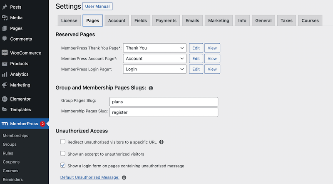Click the Comments bubble icon
The image size is (333, 184).
pos(5,39)
